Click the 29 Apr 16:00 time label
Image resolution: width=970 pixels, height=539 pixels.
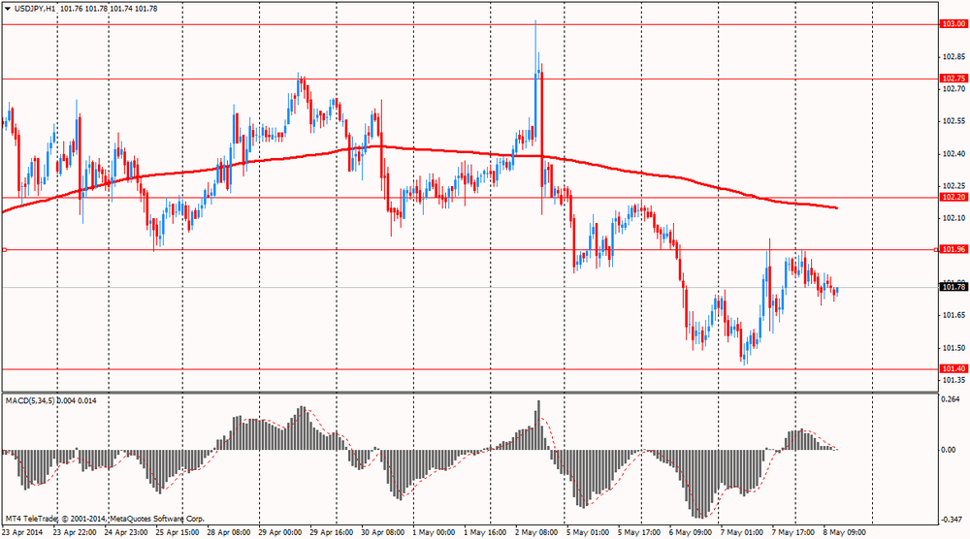[332, 532]
